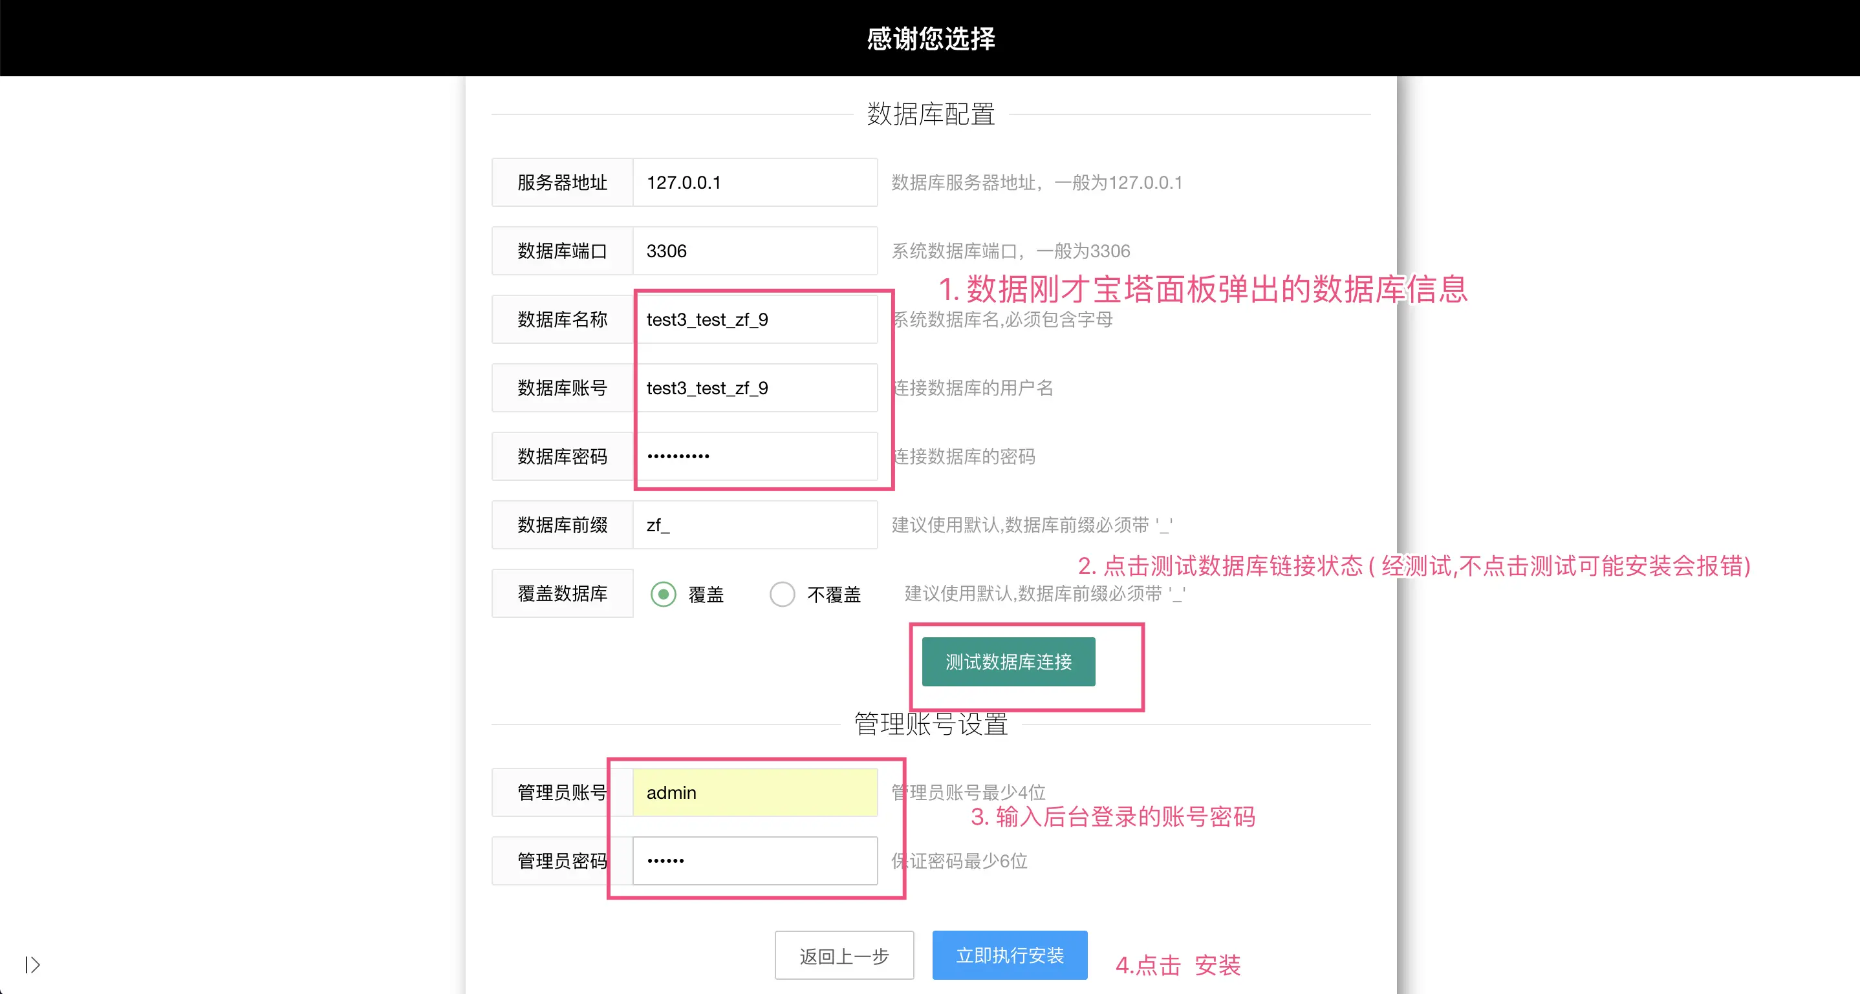This screenshot has width=1860, height=994.
Task: Focus the 服务器地址 input field
Action: point(755,182)
